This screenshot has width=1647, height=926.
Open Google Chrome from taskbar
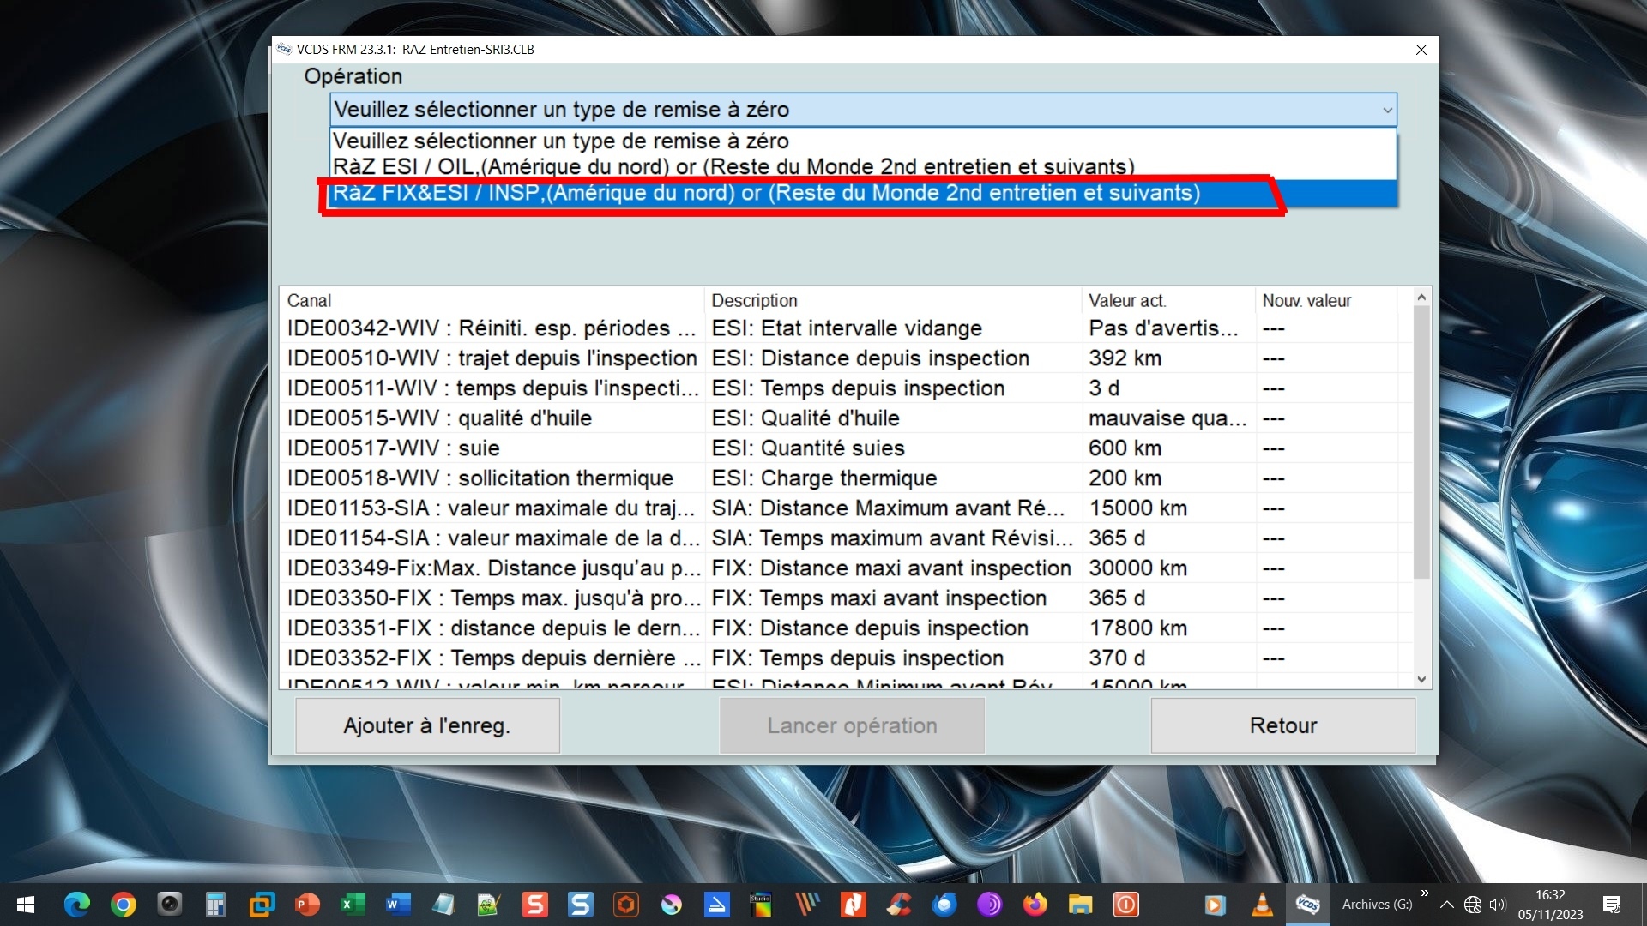point(124,905)
